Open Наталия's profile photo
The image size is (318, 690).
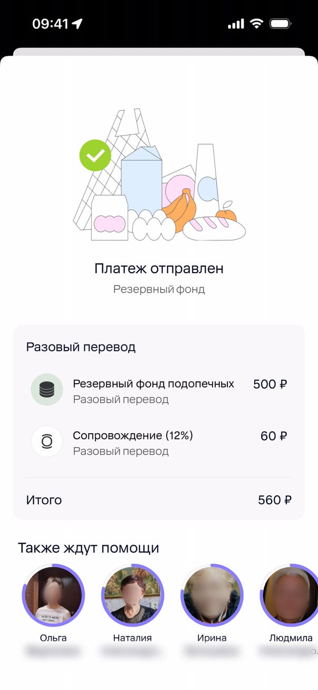point(132,595)
